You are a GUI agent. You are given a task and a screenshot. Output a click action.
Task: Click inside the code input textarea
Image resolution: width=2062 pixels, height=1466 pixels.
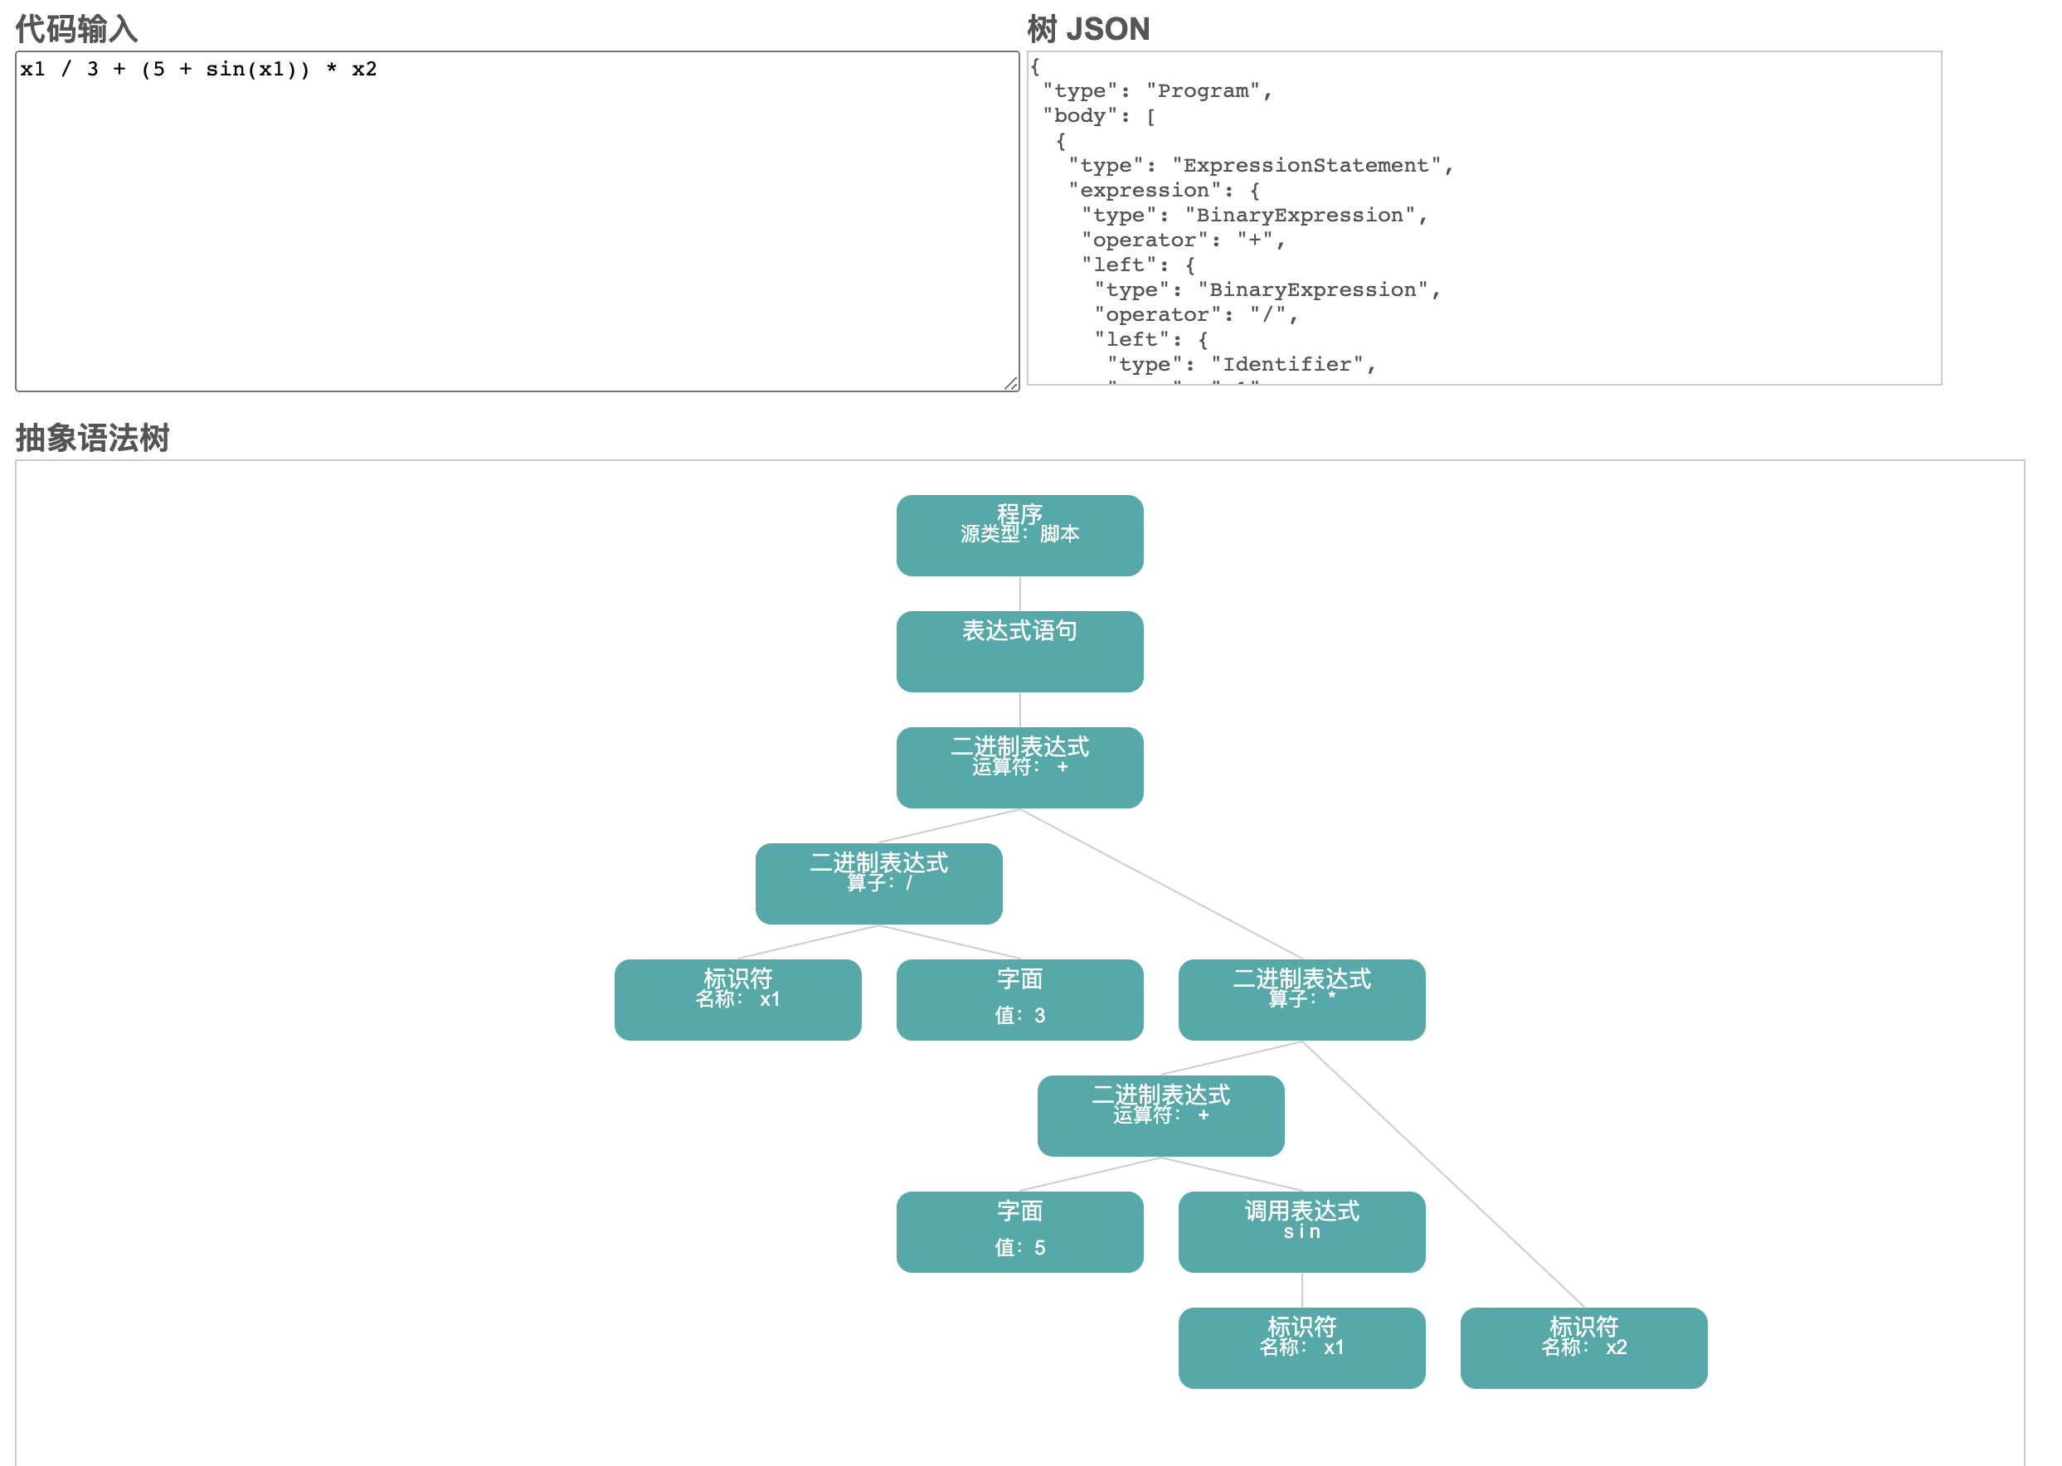coord(517,221)
